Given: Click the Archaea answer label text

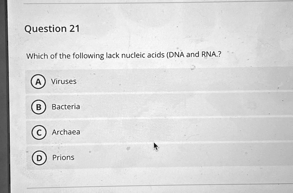Looking at the screenshot, I should tap(66, 132).
